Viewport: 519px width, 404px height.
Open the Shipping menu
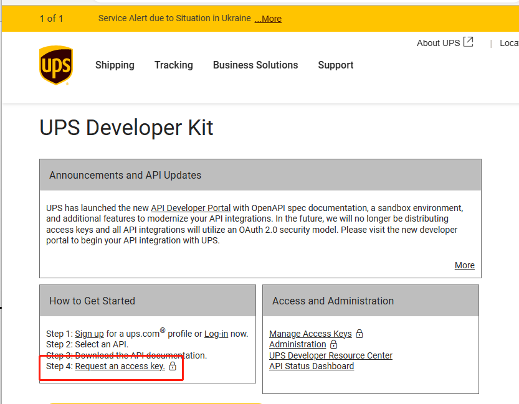click(x=115, y=65)
